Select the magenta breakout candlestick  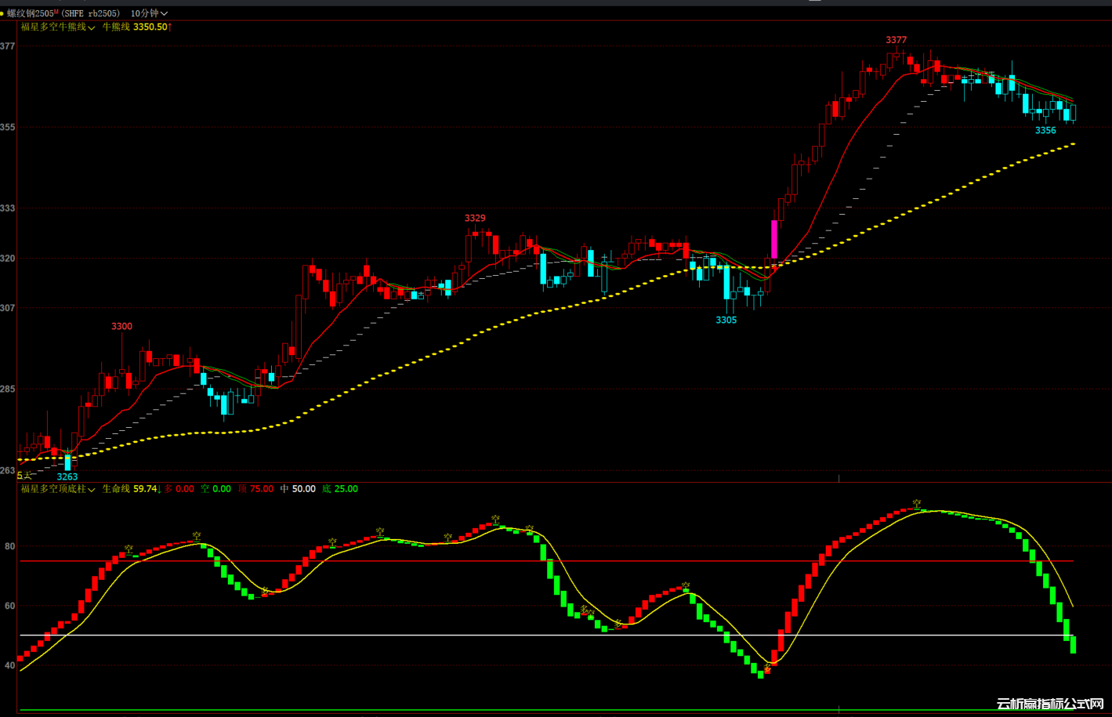(774, 239)
